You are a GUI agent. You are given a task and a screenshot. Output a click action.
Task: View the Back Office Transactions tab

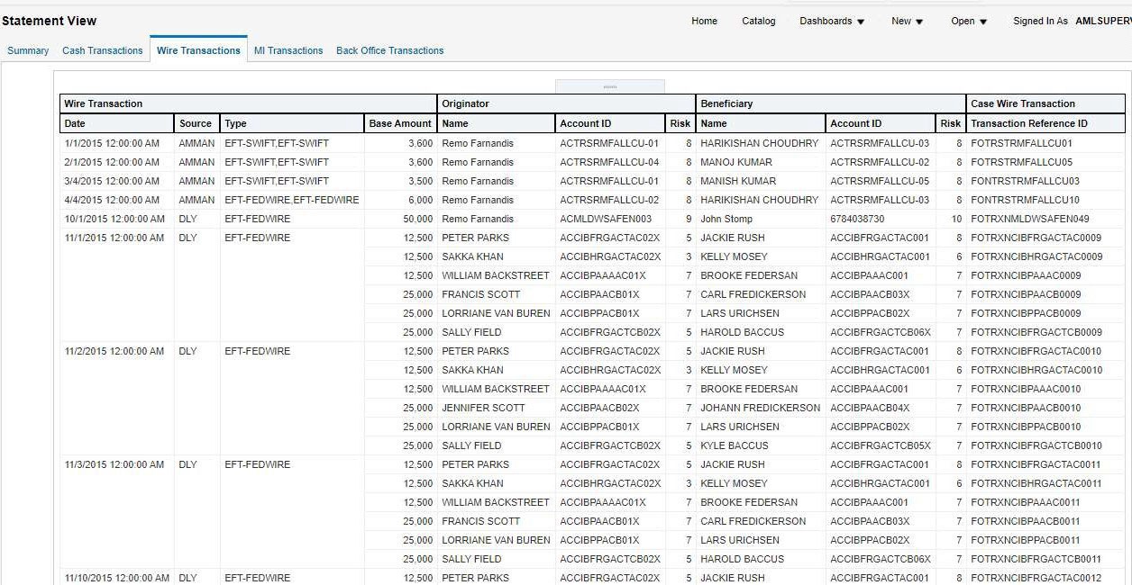389,50
